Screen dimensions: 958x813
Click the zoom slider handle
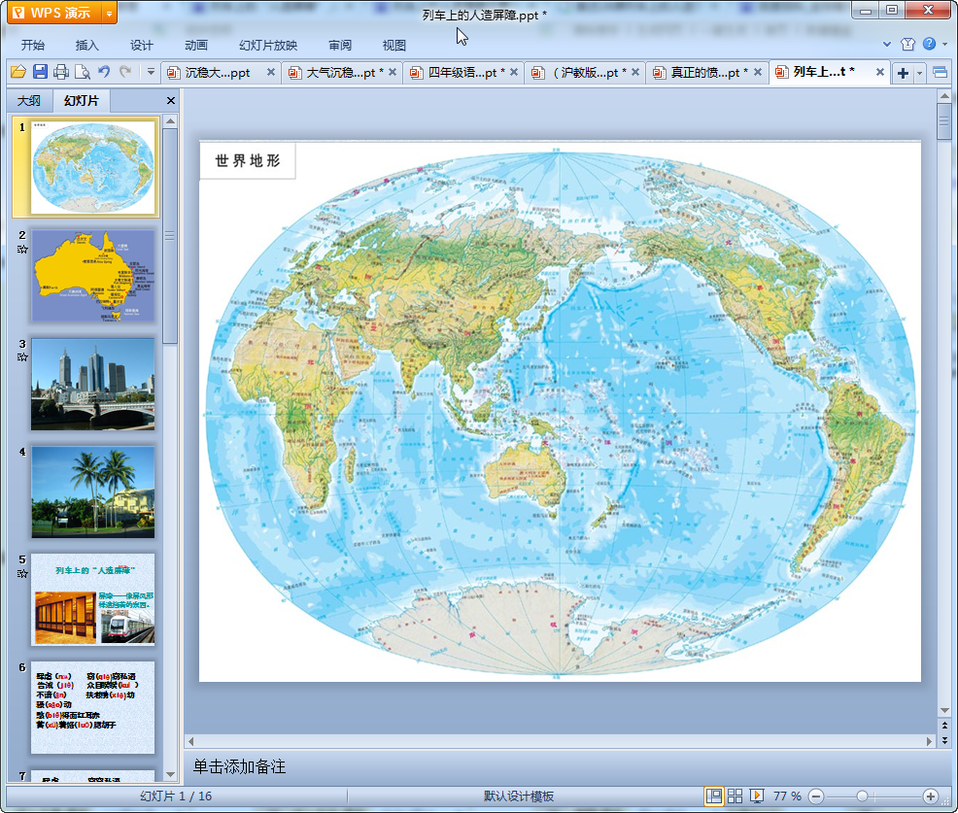click(862, 796)
